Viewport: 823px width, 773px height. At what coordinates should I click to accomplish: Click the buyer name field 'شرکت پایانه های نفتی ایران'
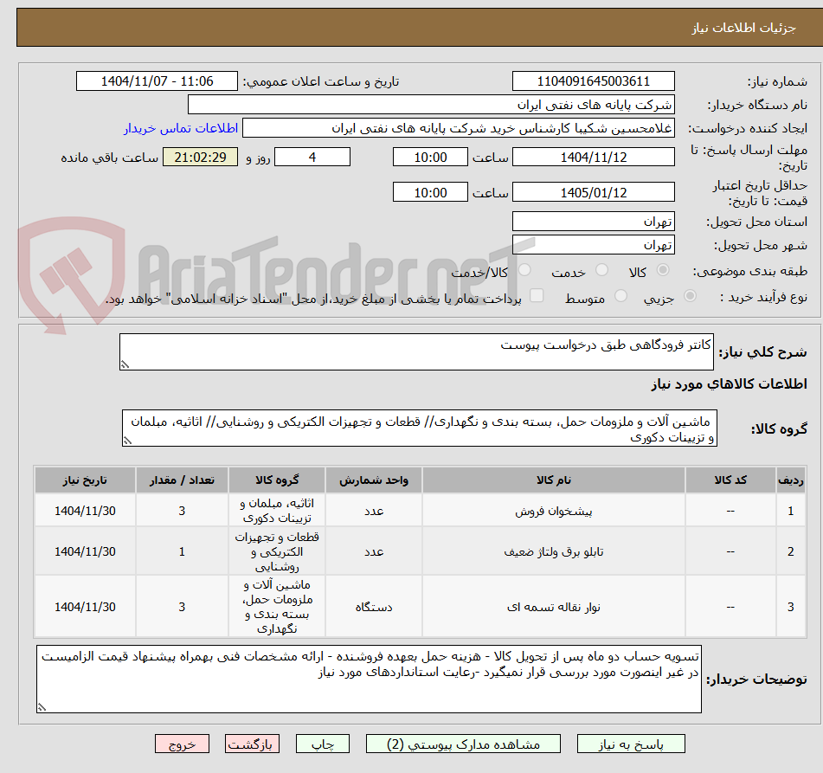point(431,105)
